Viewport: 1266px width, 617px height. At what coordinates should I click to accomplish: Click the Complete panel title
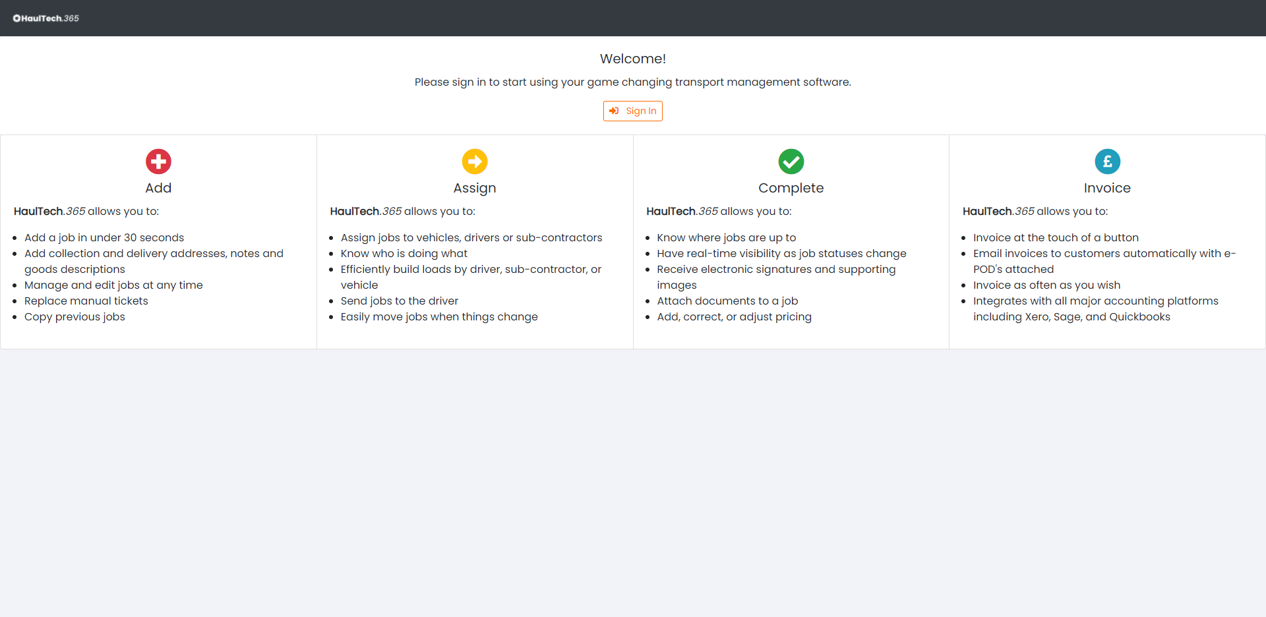pyautogui.click(x=791, y=188)
